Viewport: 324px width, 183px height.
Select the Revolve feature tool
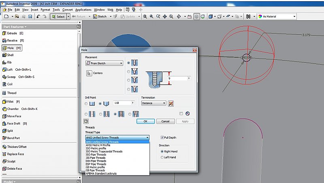(x=13, y=40)
